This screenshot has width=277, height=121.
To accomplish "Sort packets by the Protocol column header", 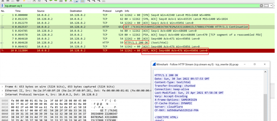I will click(107, 11).
